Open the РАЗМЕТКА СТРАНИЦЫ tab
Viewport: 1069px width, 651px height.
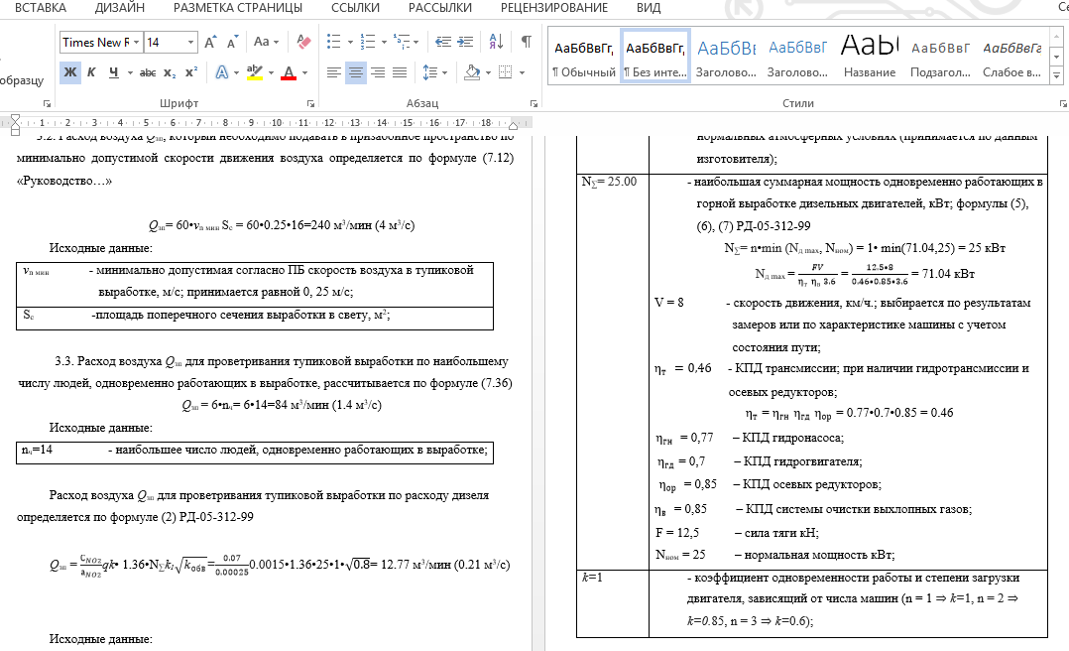click(238, 8)
